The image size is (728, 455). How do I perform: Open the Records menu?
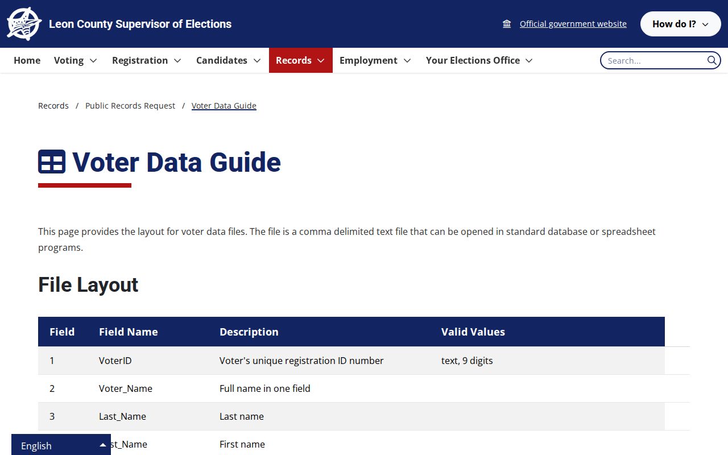pyautogui.click(x=301, y=60)
